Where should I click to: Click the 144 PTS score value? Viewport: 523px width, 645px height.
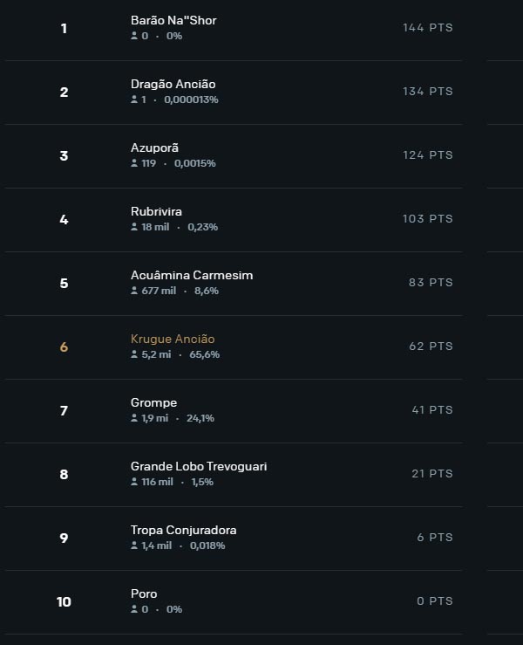(427, 28)
